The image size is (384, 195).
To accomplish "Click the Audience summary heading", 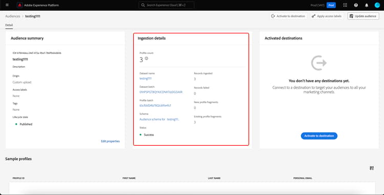I will 27,38.
